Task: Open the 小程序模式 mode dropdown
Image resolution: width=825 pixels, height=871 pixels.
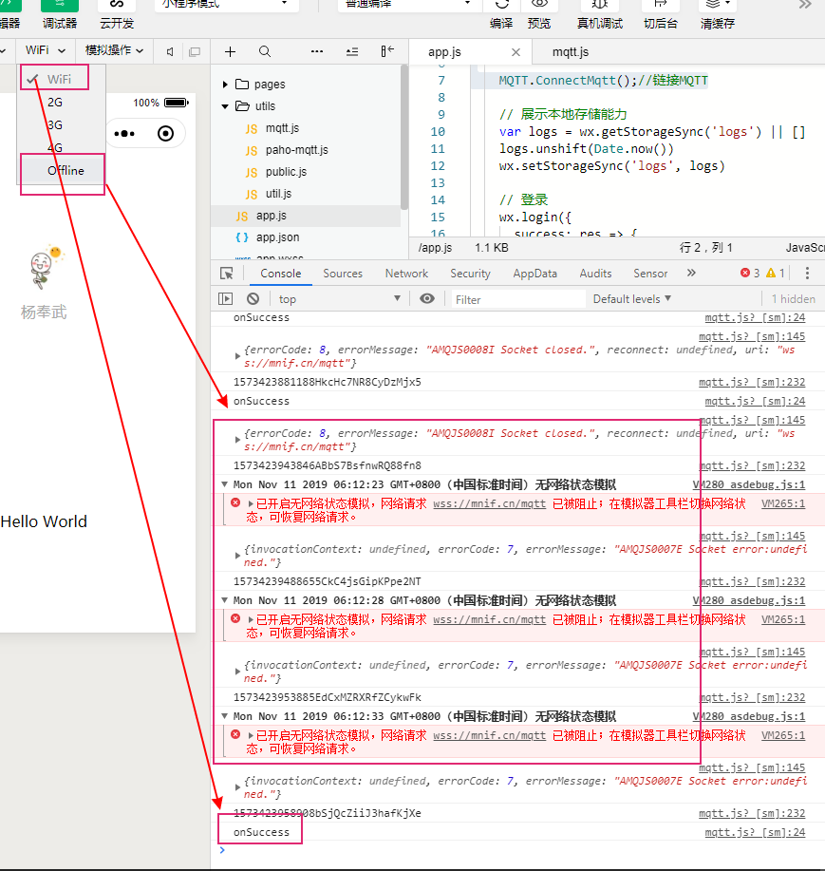Action: (x=227, y=5)
